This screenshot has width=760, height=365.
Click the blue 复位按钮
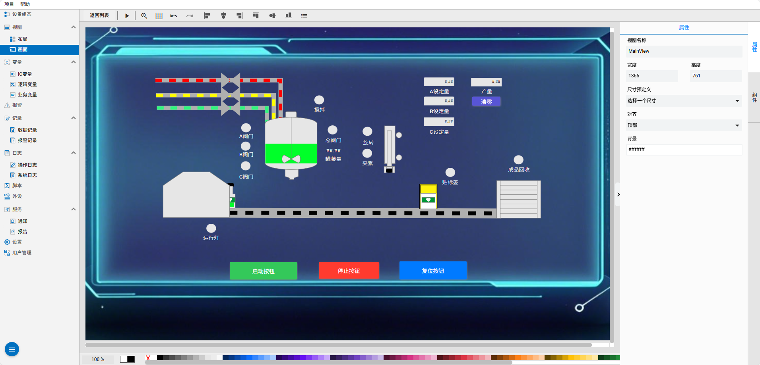click(x=433, y=271)
